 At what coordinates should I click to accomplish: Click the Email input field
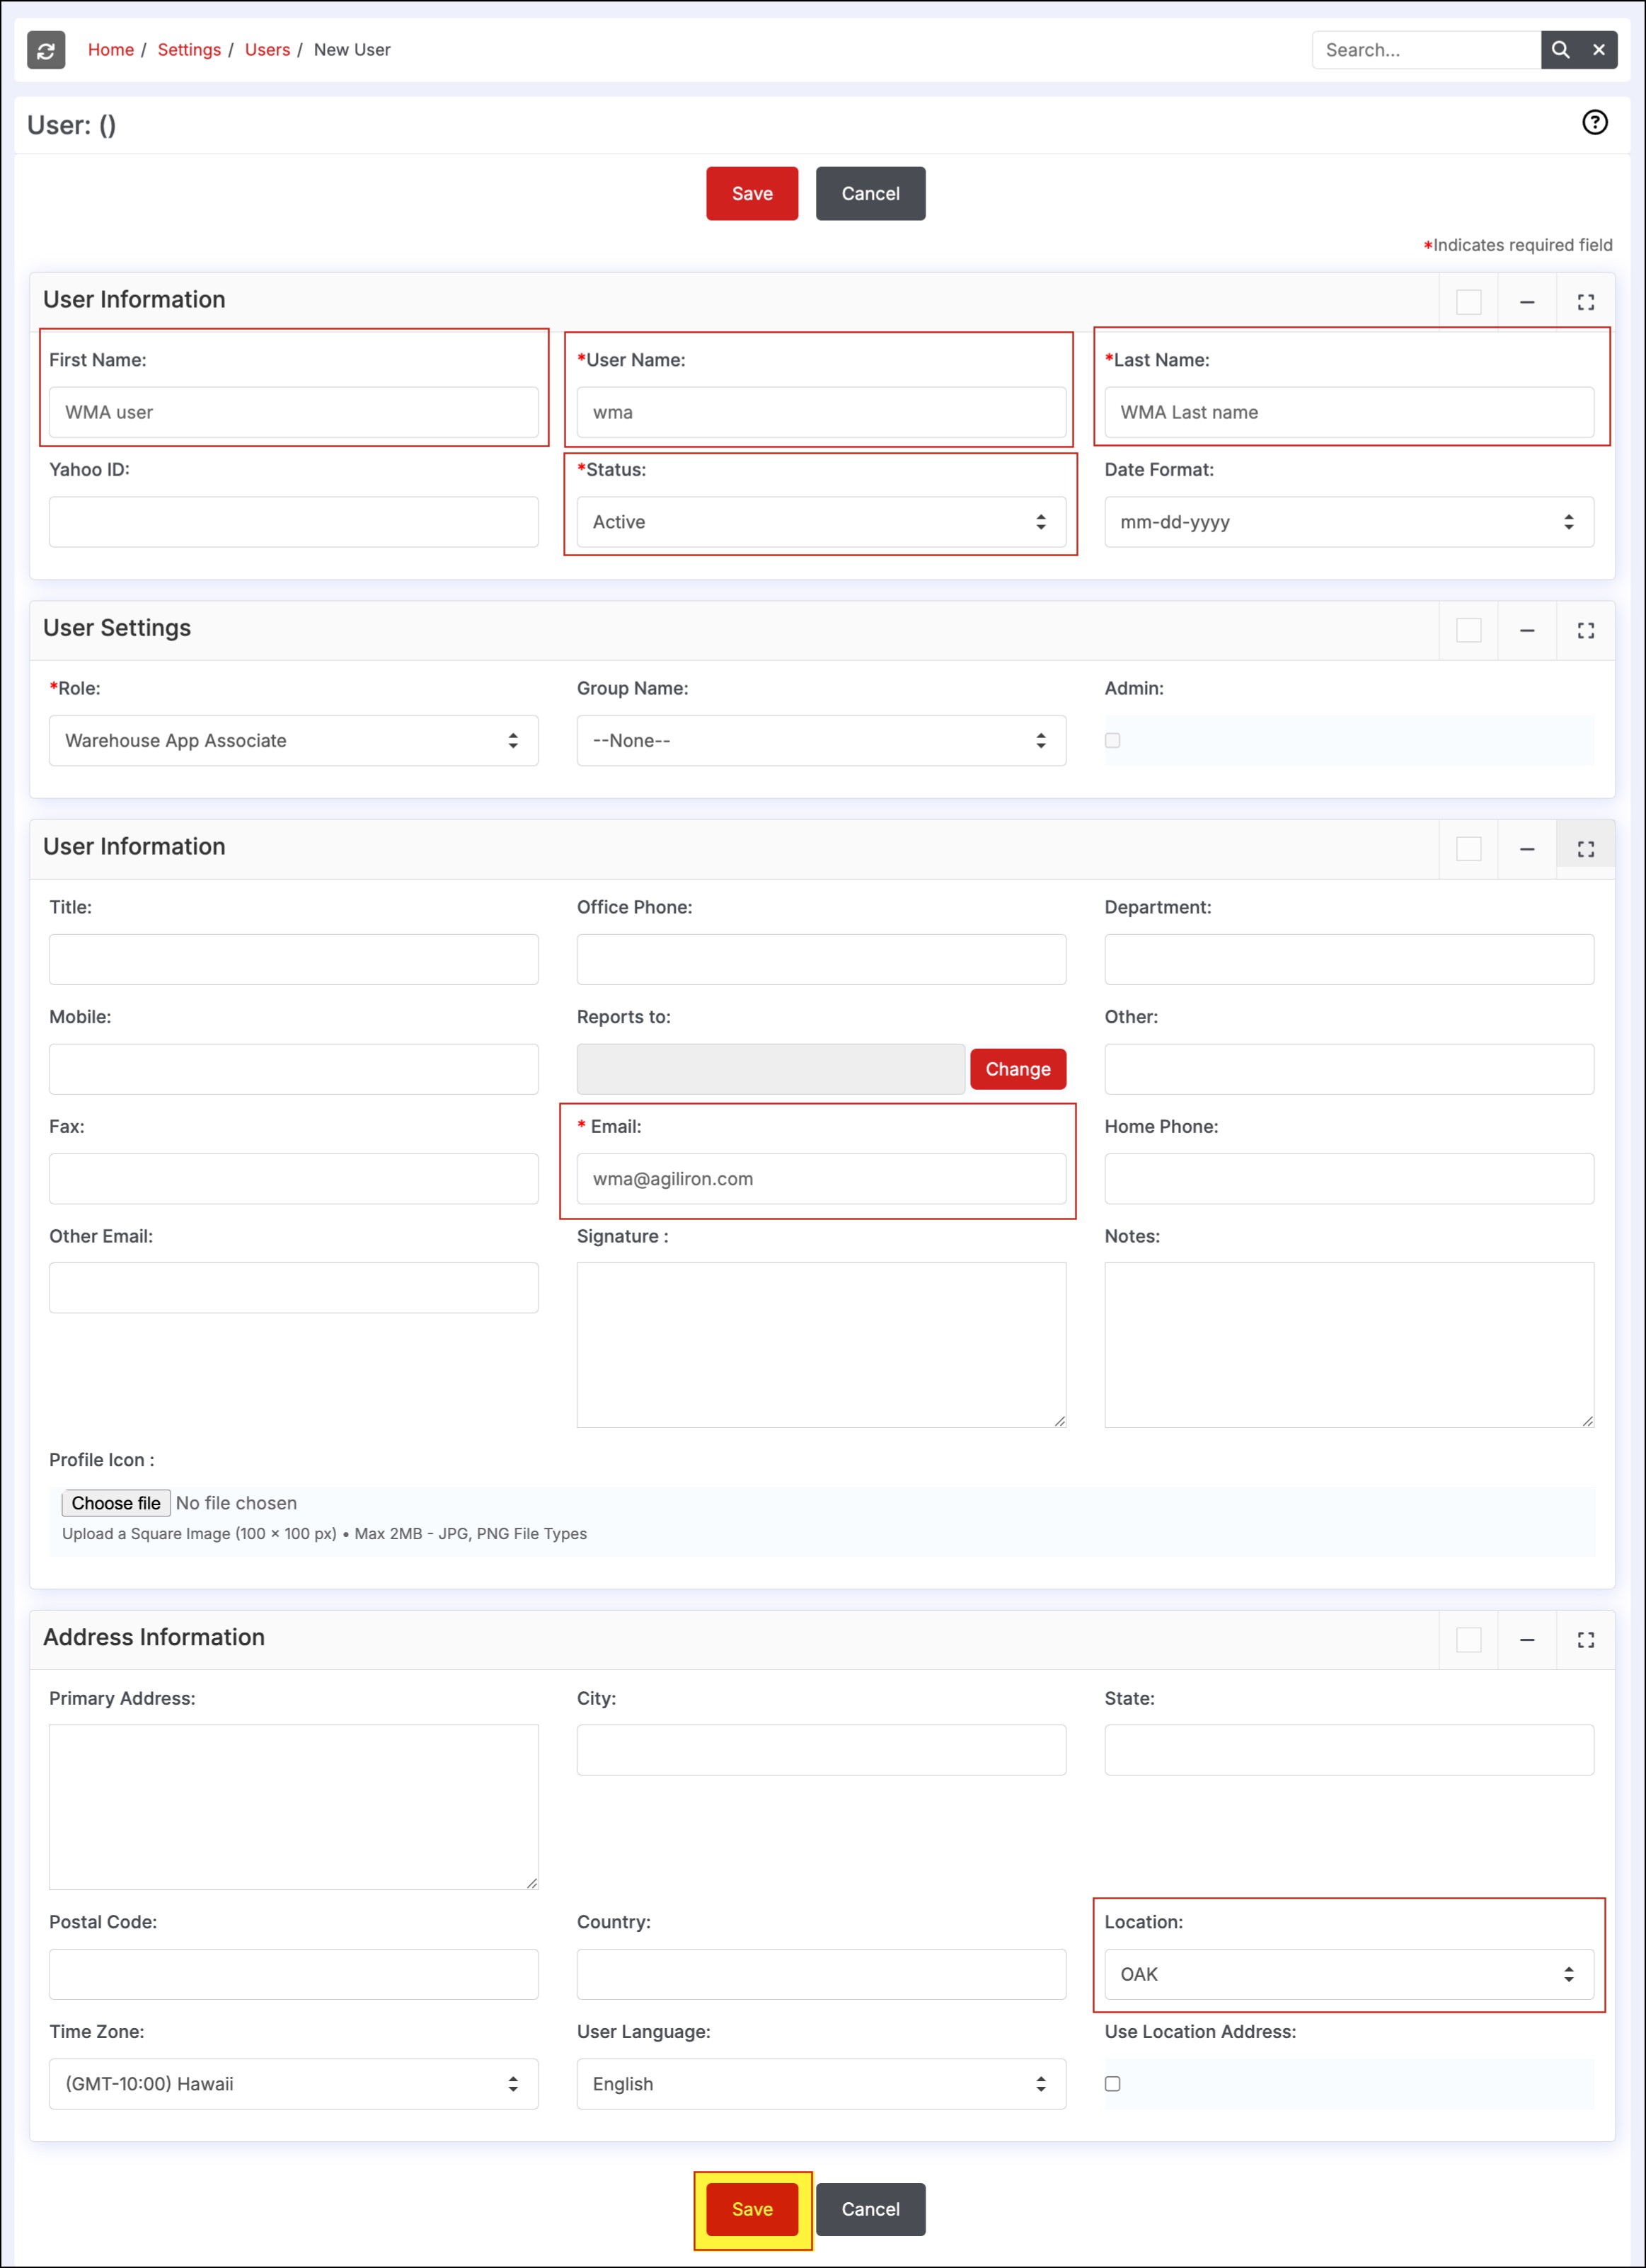coord(820,1179)
